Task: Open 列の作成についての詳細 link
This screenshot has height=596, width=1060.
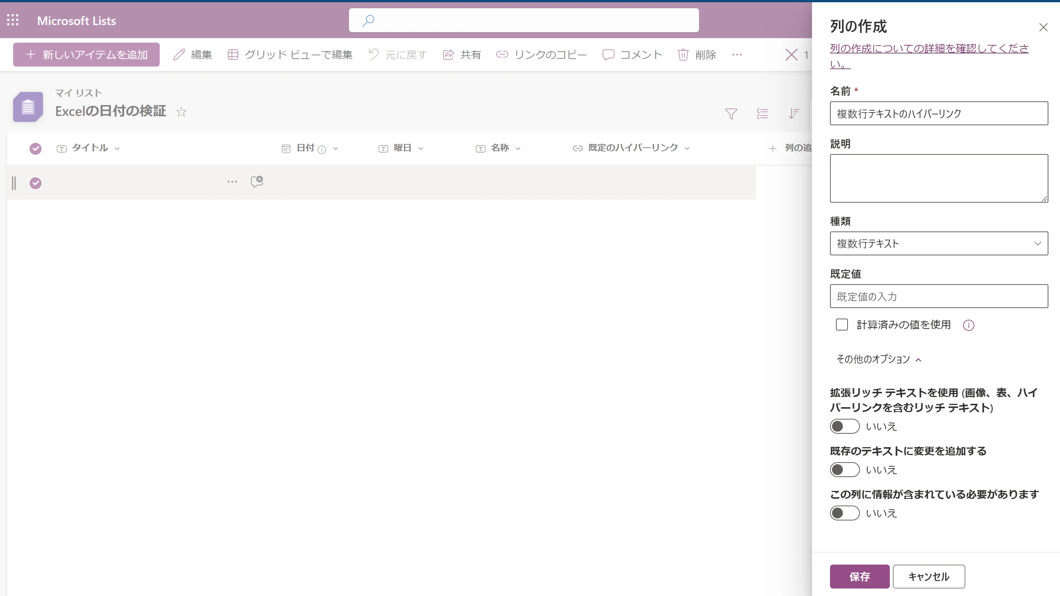Action: click(x=929, y=49)
